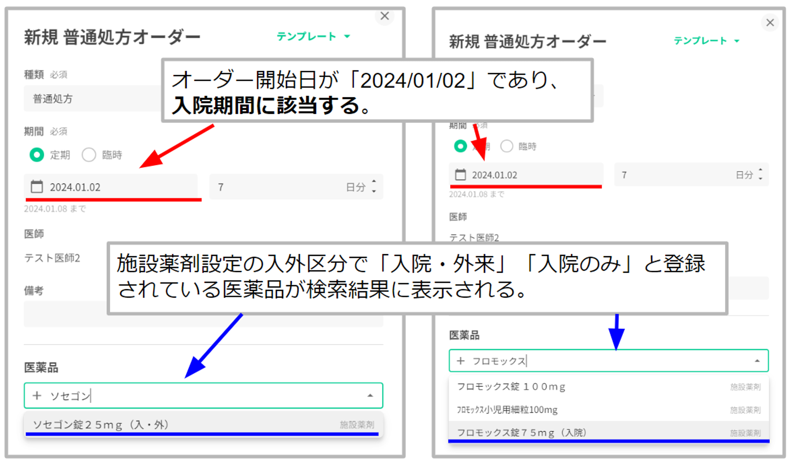Image resolution: width=791 pixels, height=462 pixels.
Task: Adjust left 日分 days stepper arrows
Action: coord(374,186)
